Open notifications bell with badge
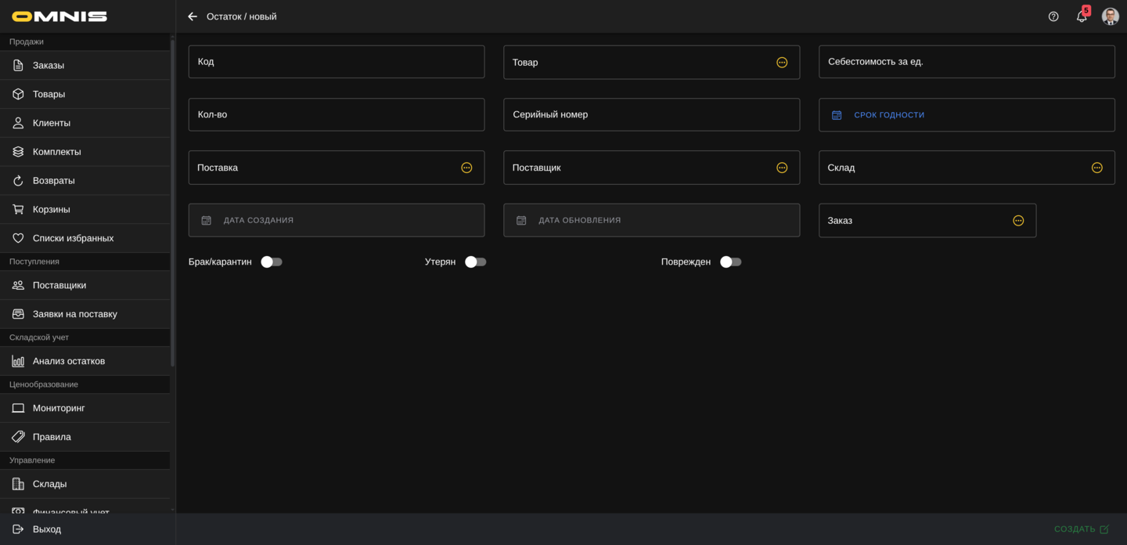Viewport: 1127px width, 545px height. click(1082, 16)
